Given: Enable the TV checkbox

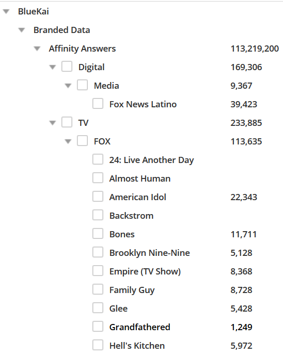Looking at the screenshot, I should click(67, 122).
